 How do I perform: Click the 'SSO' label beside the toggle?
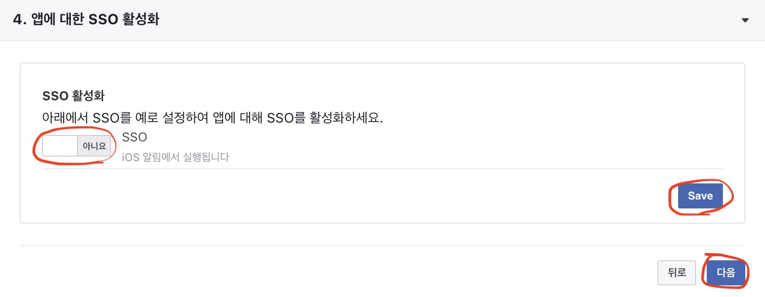click(134, 137)
